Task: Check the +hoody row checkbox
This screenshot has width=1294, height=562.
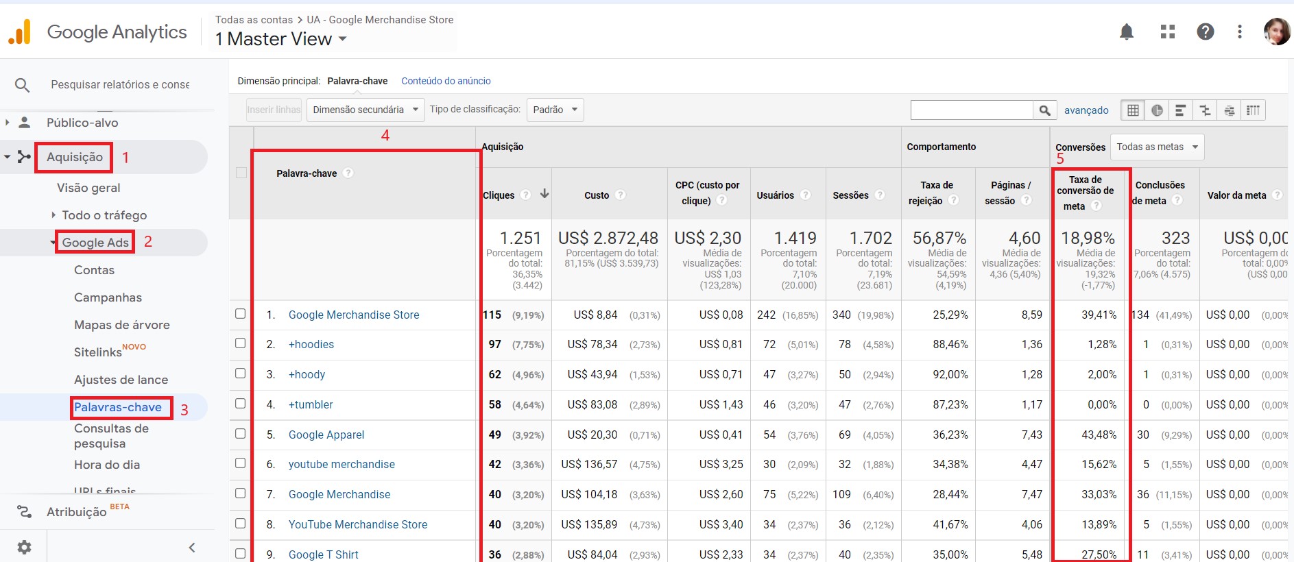Action: pos(240,373)
